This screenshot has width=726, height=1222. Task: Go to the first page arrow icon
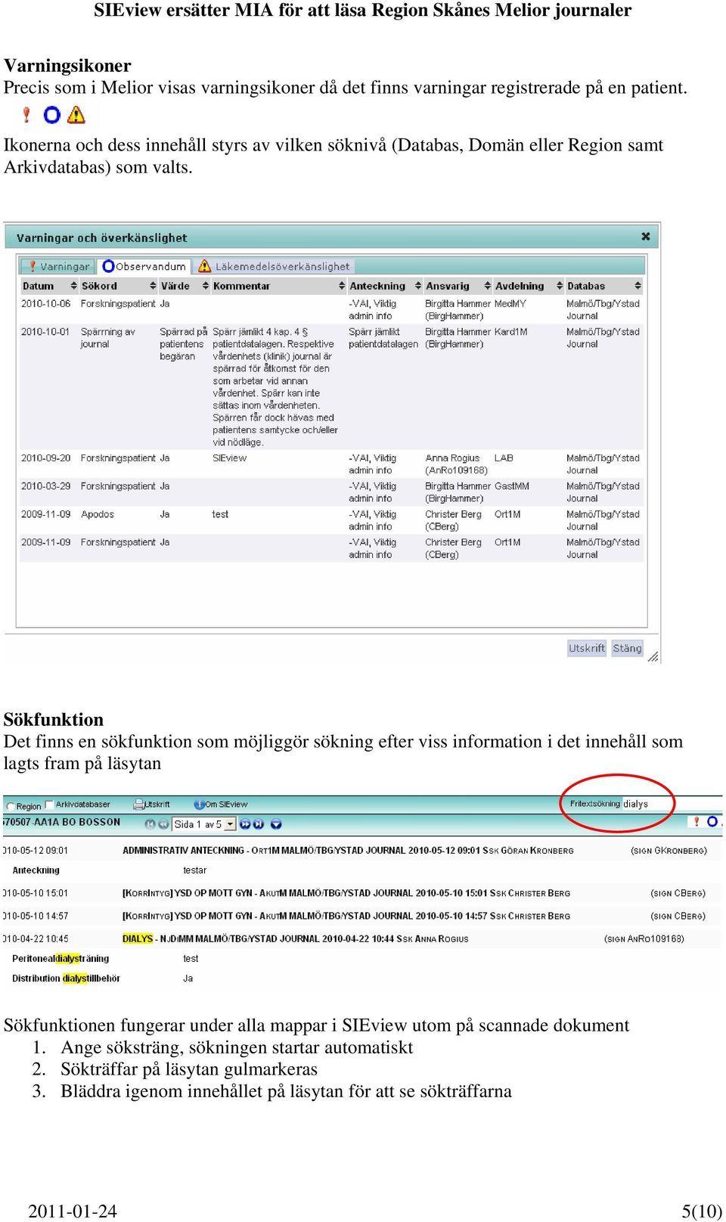click(150, 824)
